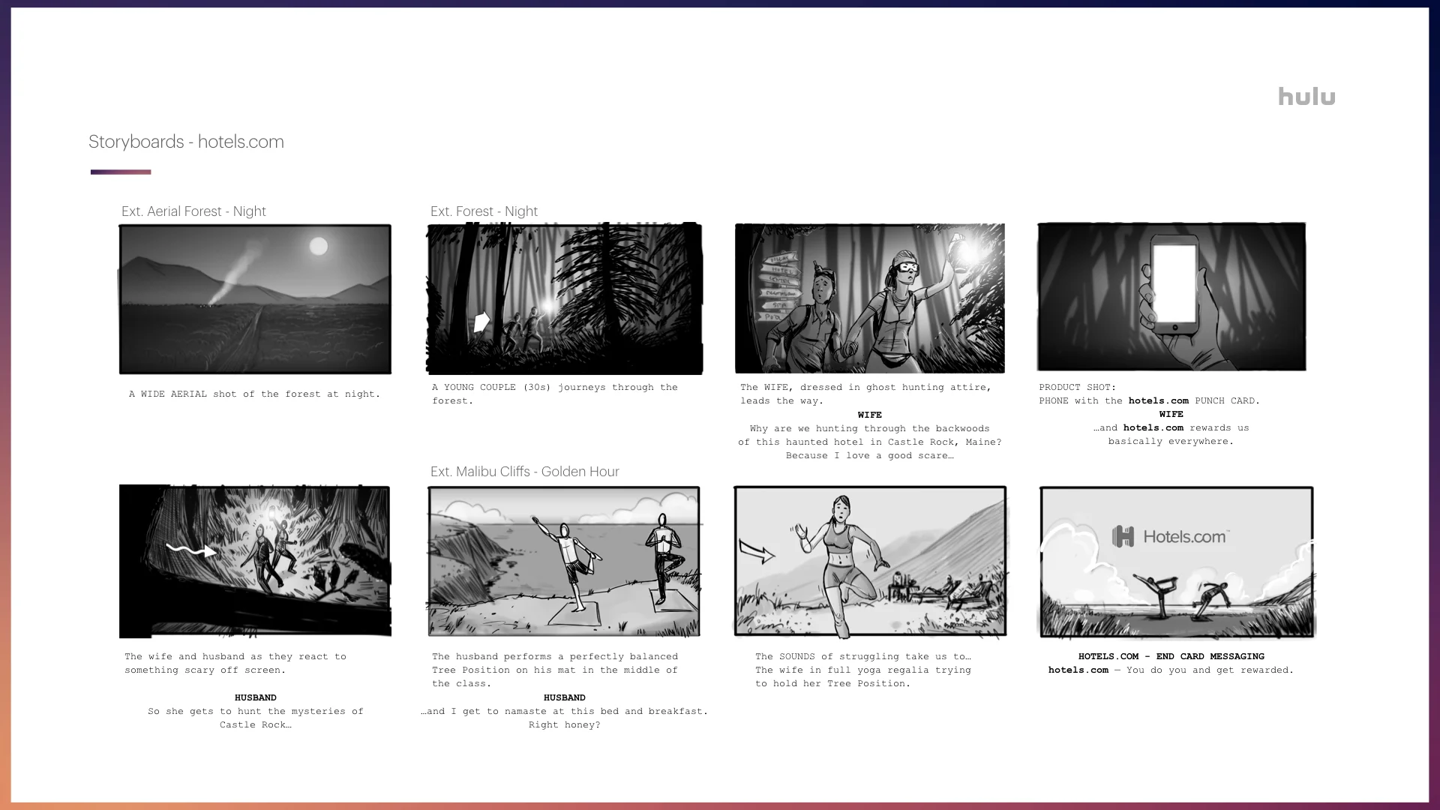The image size is (1440, 810).
Task: Click the Ext. Forest - Night heading
Action: (484, 211)
